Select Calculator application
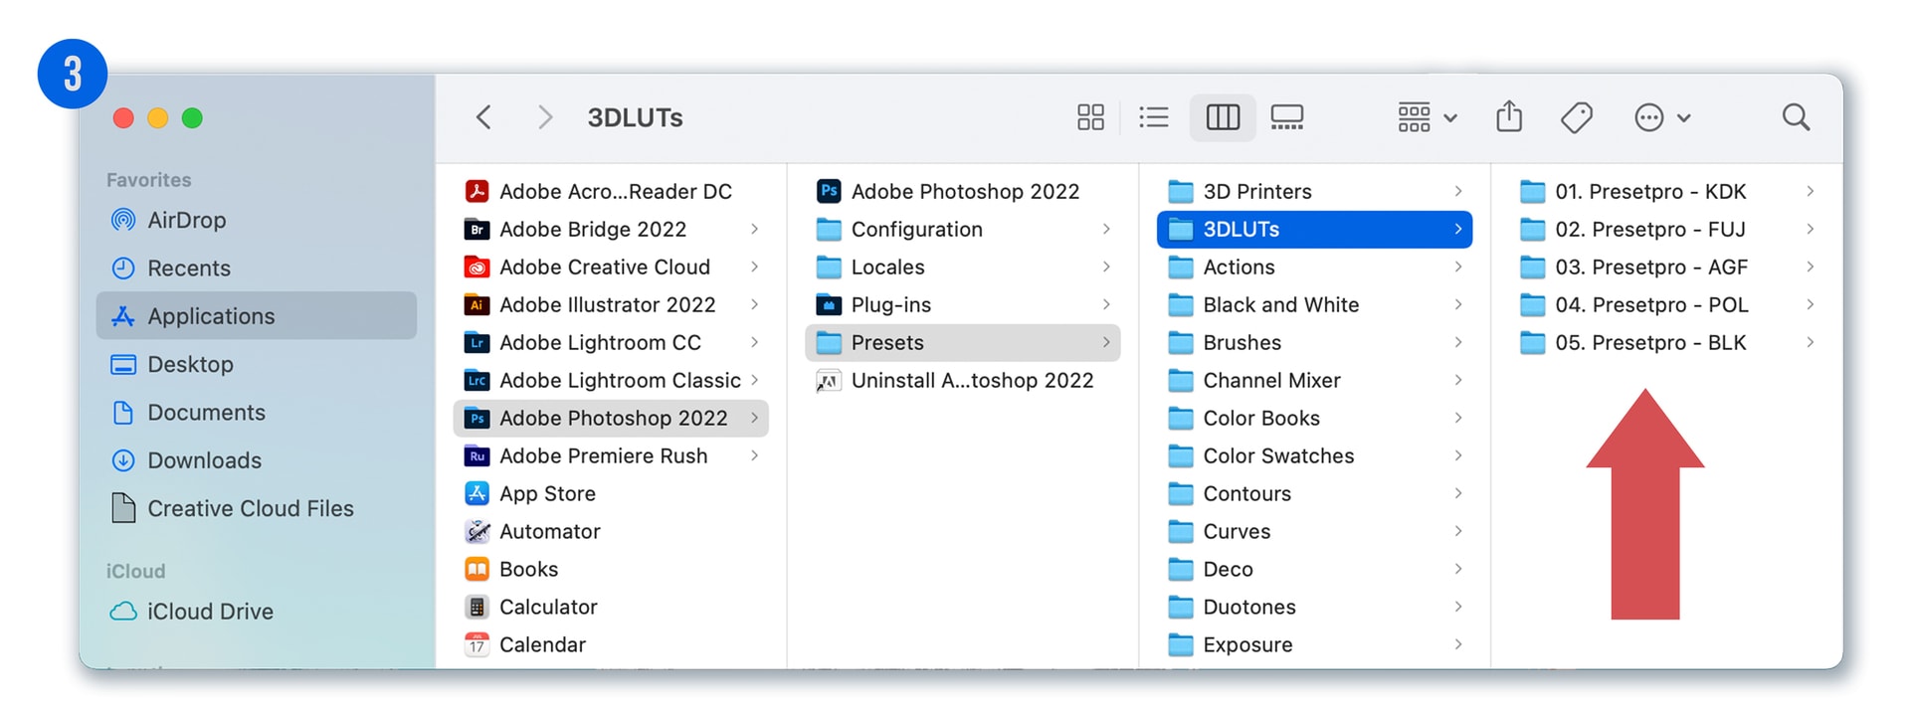The height and width of the screenshot is (716, 1910). [x=611, y=607]
